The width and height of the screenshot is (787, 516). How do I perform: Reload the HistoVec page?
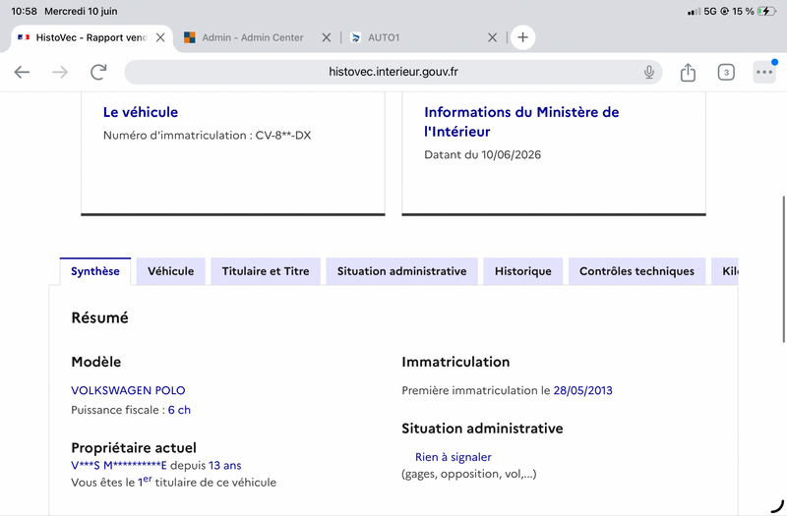(98, 72)
